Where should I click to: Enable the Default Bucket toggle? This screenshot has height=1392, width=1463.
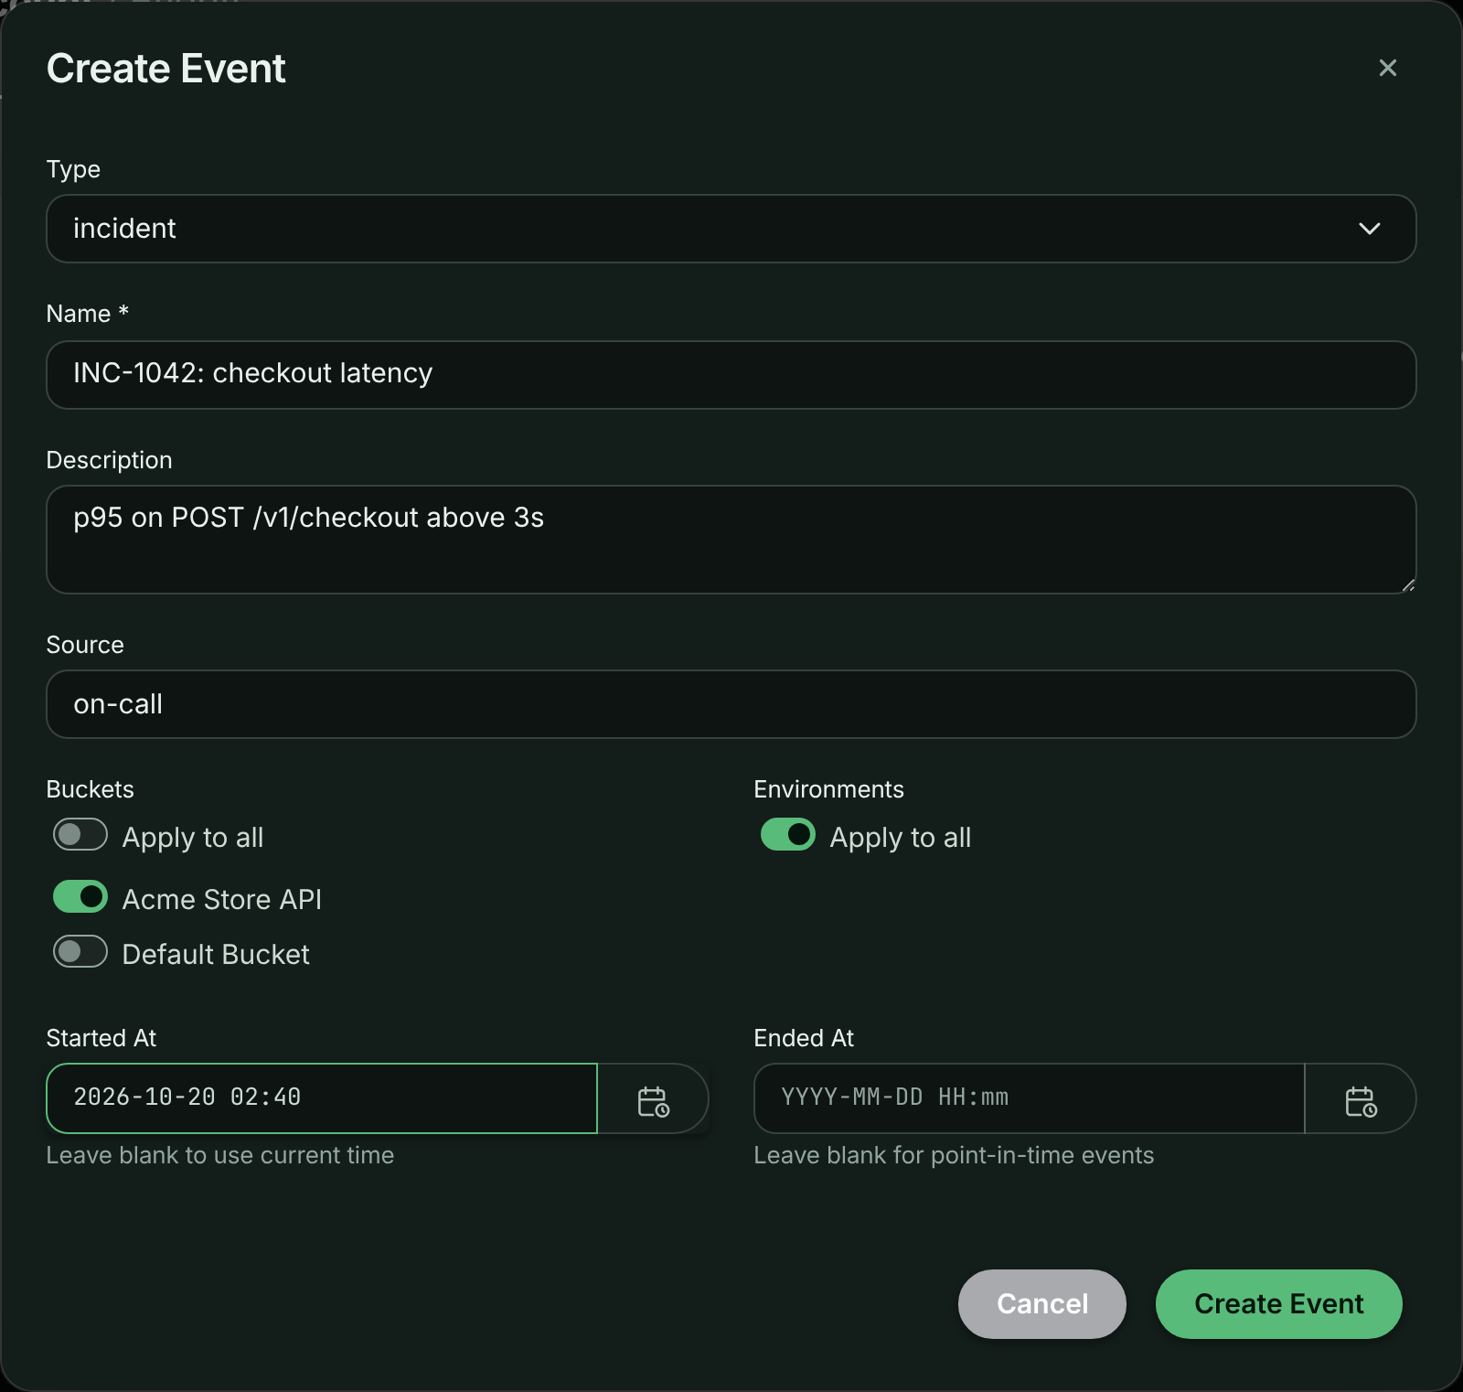tap(80, 952)
